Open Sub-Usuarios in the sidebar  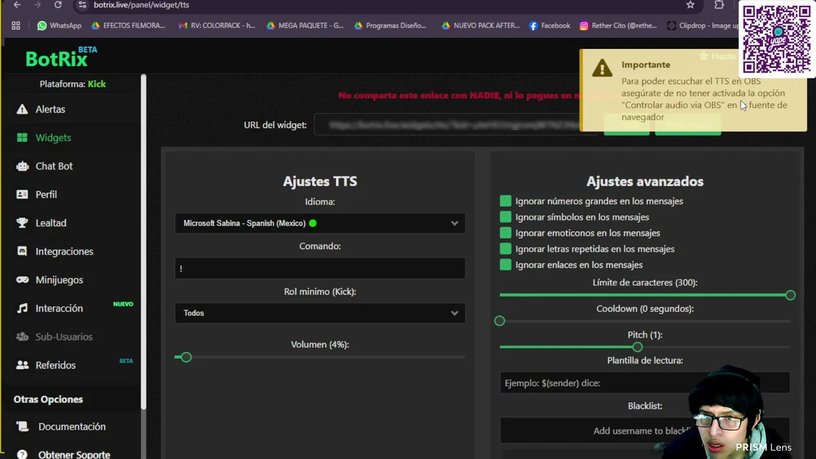tap(64, 337)
